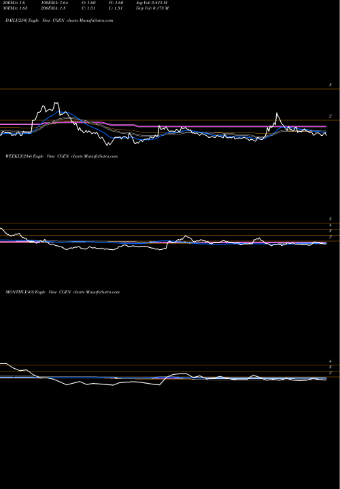
Task: Click the MONTHLY(49) Eagle View CGEN title
Action: click(63, 292)
